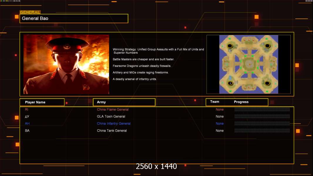Select player name Ri
Screen dimensions: 313x176
click(26, 109)
